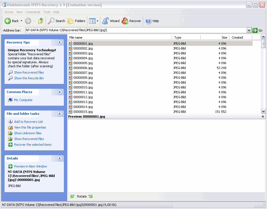Collapse the File and folder tasks panel

coord(59,114)
